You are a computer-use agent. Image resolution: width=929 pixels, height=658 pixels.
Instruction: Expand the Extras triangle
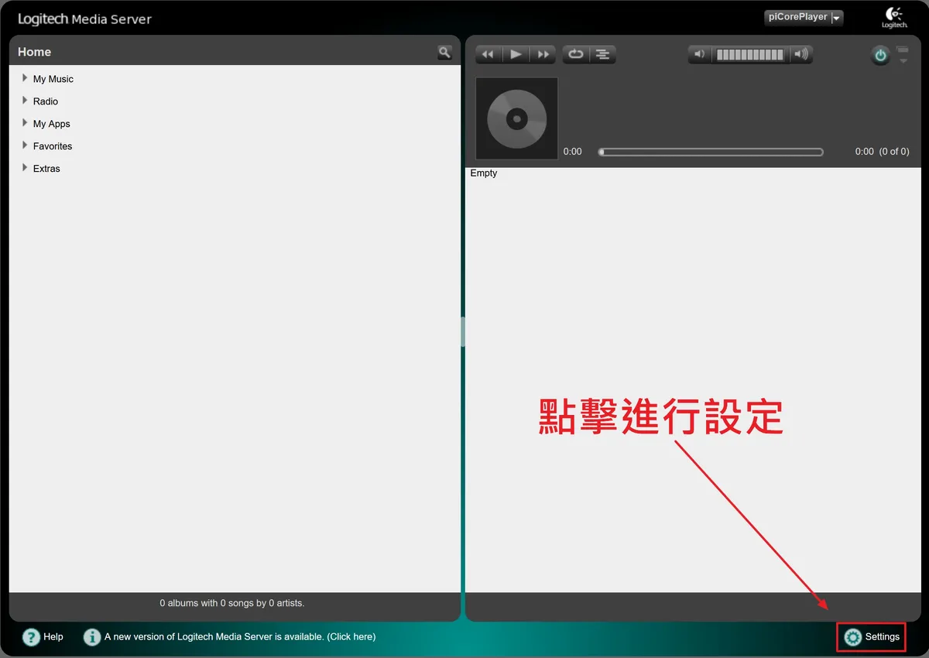25,168
